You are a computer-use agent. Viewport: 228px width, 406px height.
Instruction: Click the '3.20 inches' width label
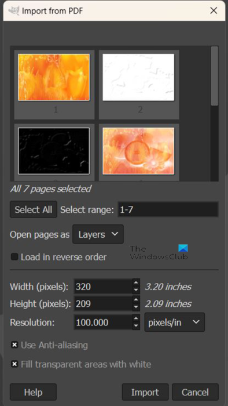[x=168, y=287]
